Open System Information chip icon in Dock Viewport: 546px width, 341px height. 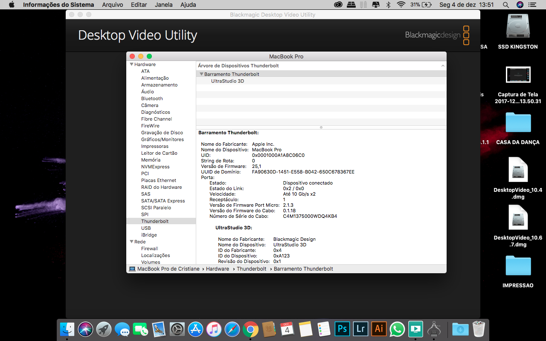tap(434, 329)
